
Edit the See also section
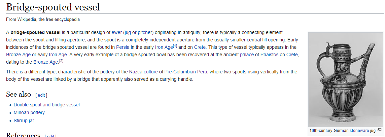point(41,95)
